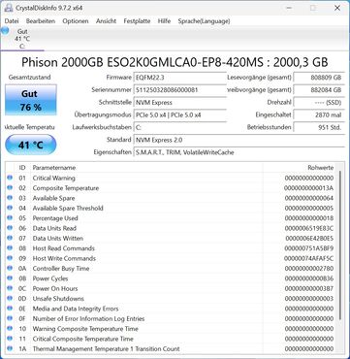Click the status icon of Critical Warning row
The height and width of the screenshot is (359, 350).
tap(10, 178)
